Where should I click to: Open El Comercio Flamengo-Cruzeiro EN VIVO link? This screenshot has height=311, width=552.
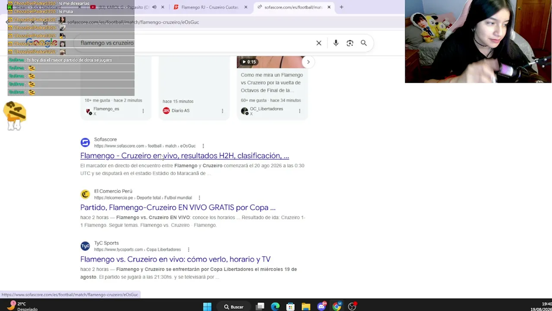tap(178, 207)
